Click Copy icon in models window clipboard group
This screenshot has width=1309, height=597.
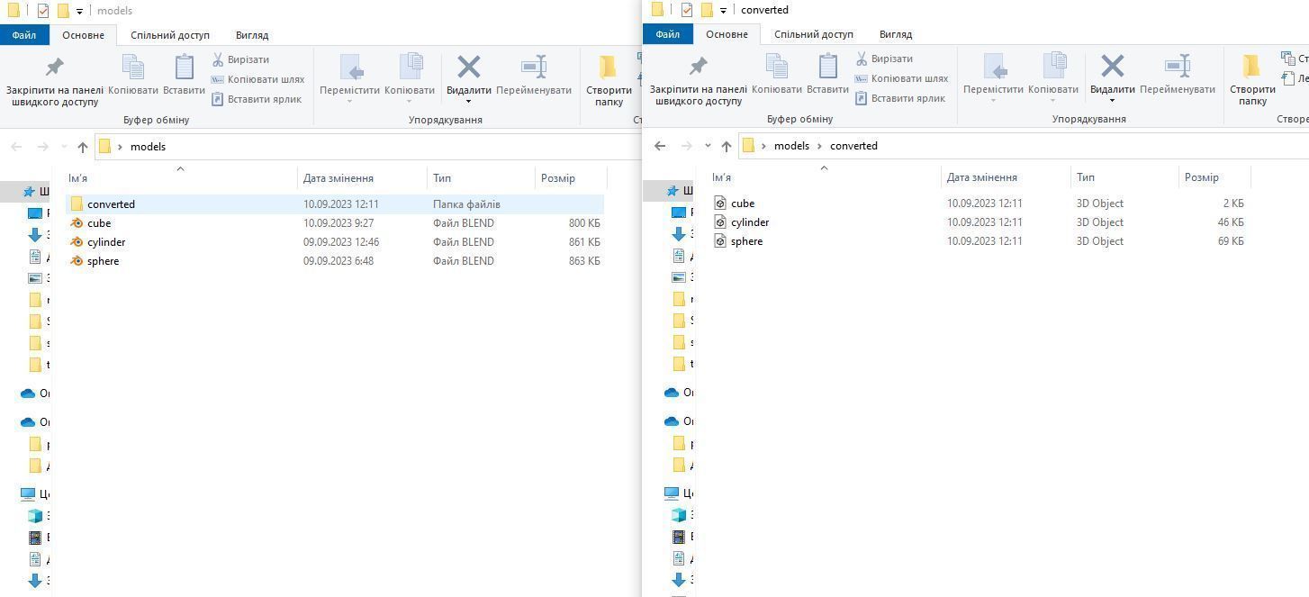click(x=133, y=68)
